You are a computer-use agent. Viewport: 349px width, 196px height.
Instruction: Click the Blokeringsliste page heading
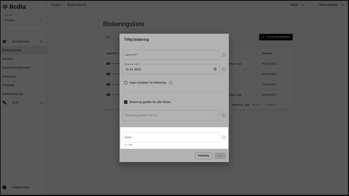pyautogui.click(x=124, y=24)
